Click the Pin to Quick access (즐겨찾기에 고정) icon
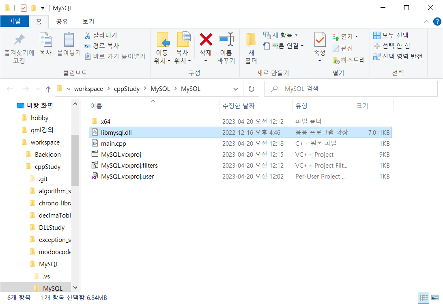This screenshot has height=304, width=443. point(19,40)
